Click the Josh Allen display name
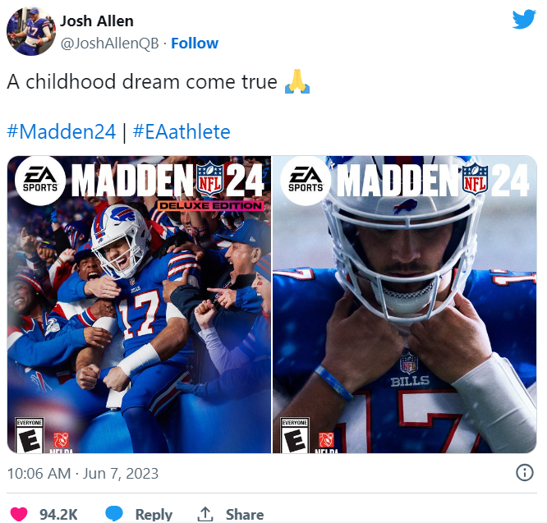Image resolution: width=547 pixels, height=523 pixels. tap(97, 21)
